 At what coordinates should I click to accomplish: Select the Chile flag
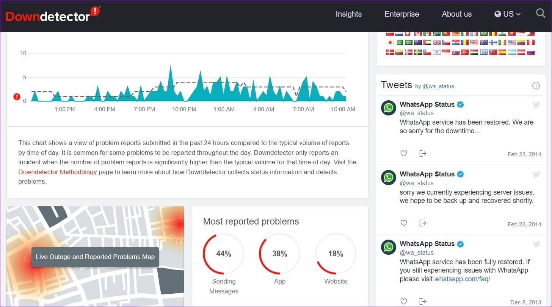pyautogui.click(x=427, y=52)
